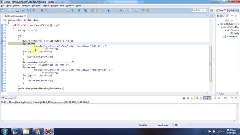
Task: Open dropdown arrow next to green Run icon
Action: coord(82,10)
